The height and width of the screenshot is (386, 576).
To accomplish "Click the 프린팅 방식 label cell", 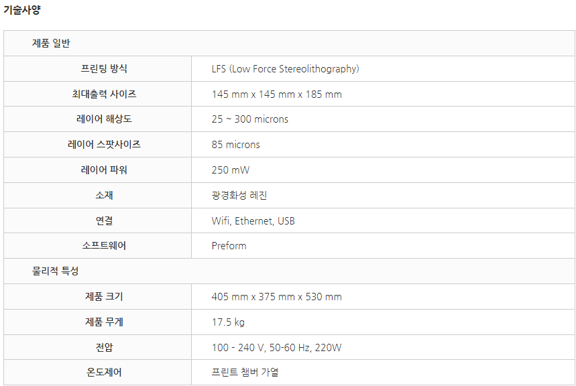I will pyautogui.click(x=98, y=68).
